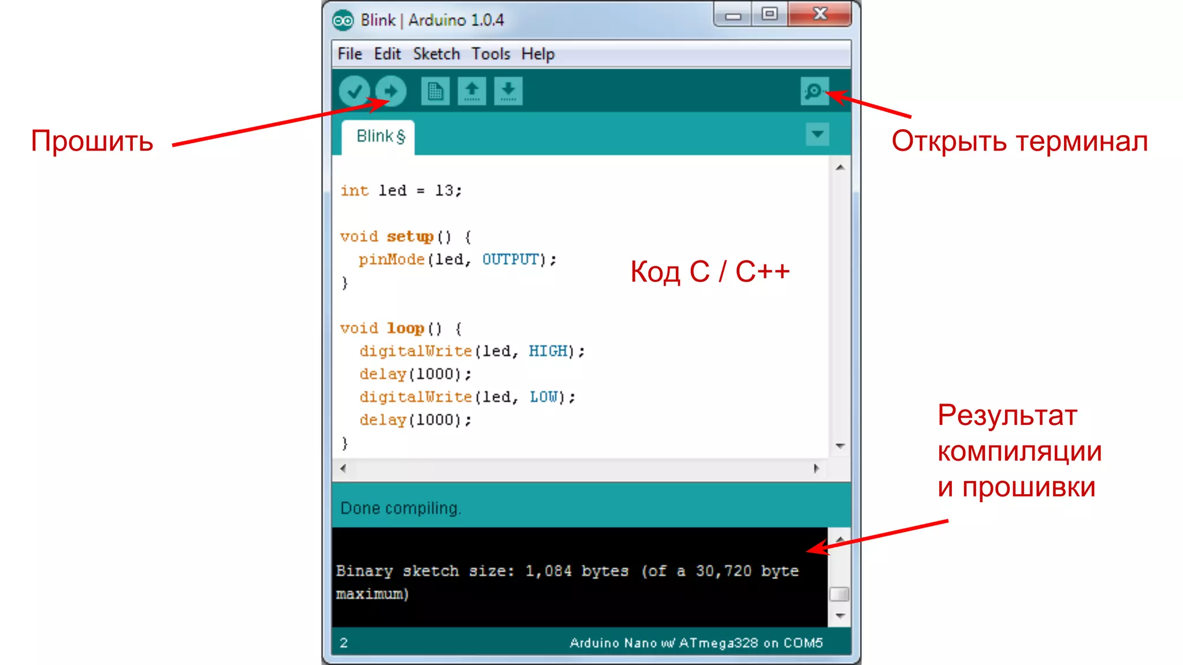Open the File menu
This screenshot has height=665, width=1183.
tap(349, 54)
